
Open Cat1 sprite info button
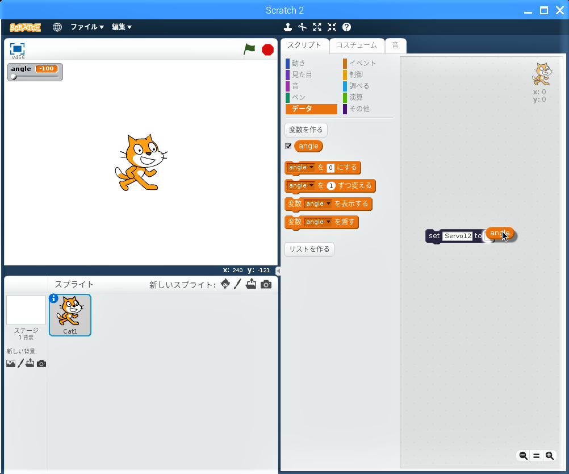click(x=54, y=298)
